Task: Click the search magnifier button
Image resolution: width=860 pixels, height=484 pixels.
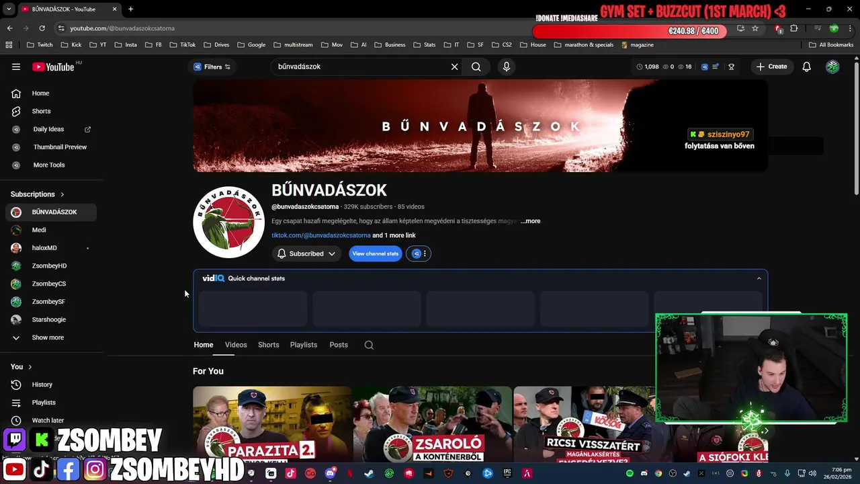Action: (476, 67)
